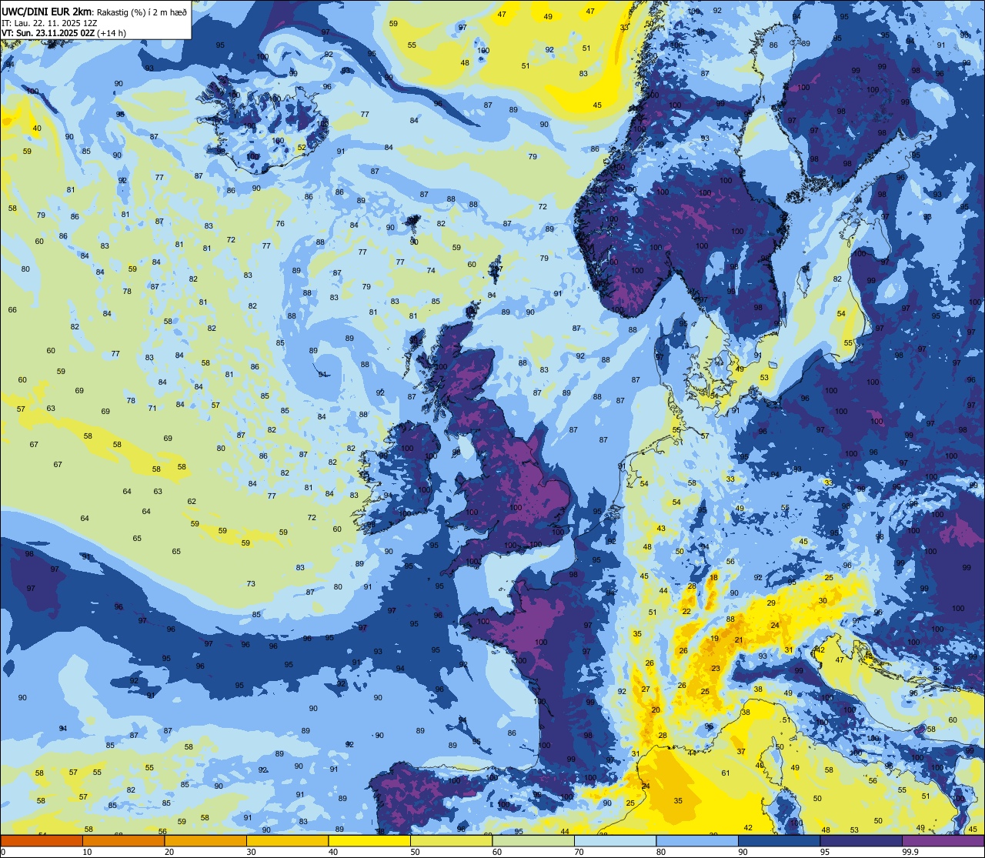Click the 95–99.9 navy legend segment

pyautogui.click(x=861, y=840)
